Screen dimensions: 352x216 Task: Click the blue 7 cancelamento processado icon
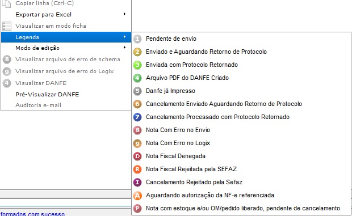pos(137,117)
